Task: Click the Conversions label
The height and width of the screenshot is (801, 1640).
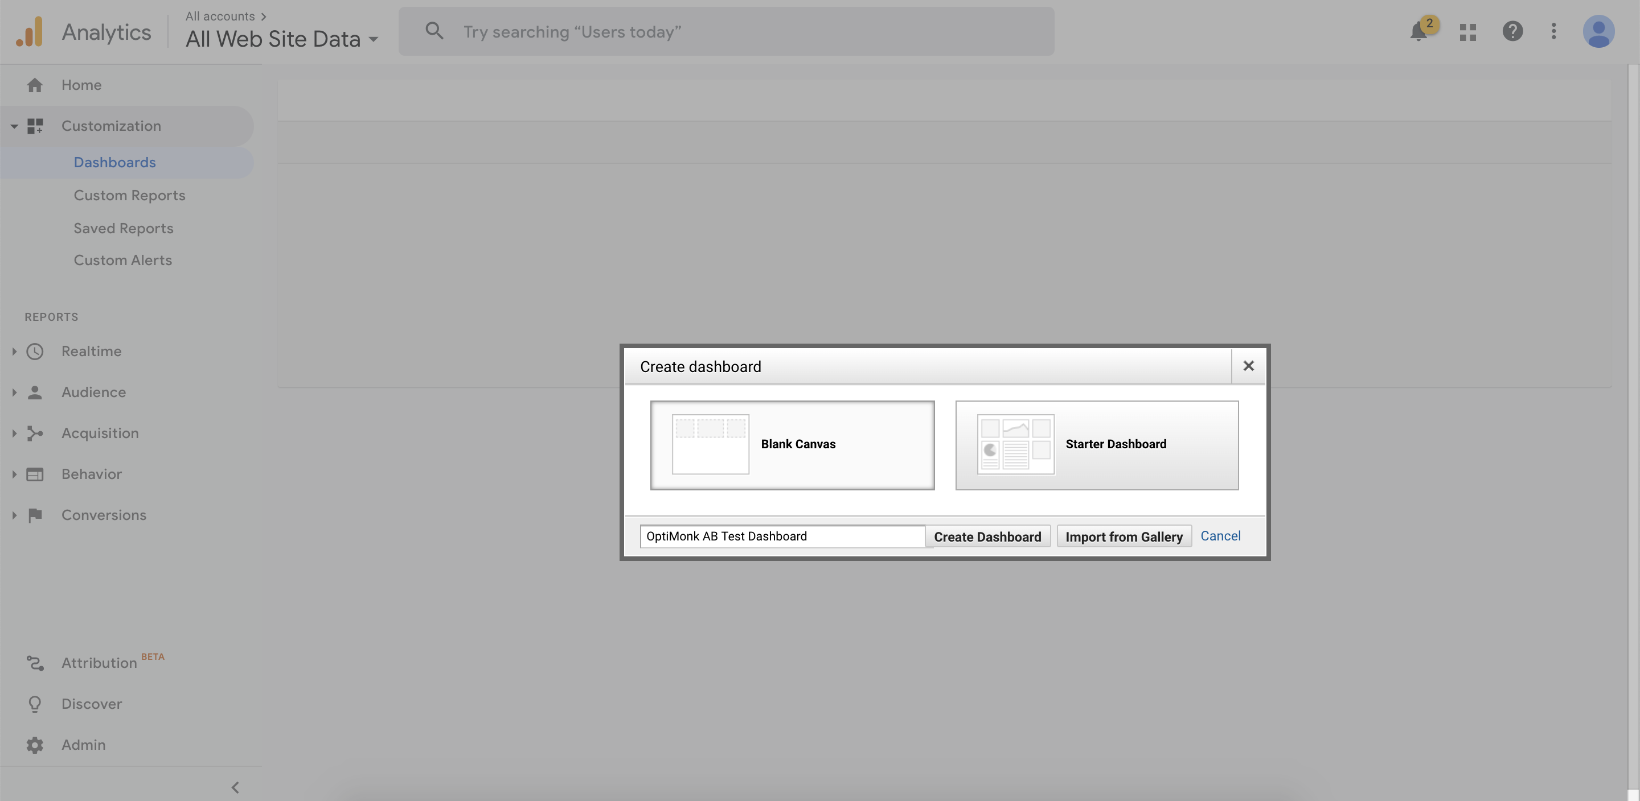Action: pos(104,515)
